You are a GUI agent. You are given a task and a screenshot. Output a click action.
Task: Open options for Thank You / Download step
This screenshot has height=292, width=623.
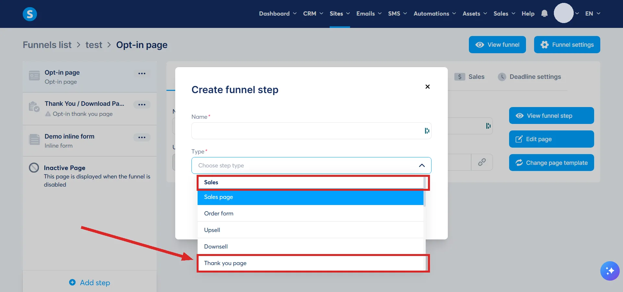142,104
